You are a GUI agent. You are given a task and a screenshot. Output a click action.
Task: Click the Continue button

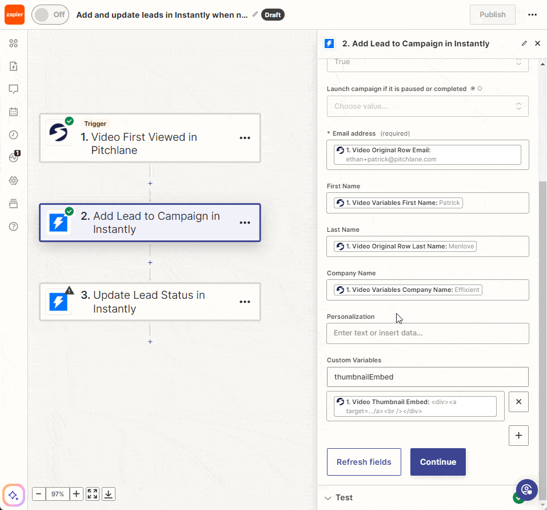point(438,462)
